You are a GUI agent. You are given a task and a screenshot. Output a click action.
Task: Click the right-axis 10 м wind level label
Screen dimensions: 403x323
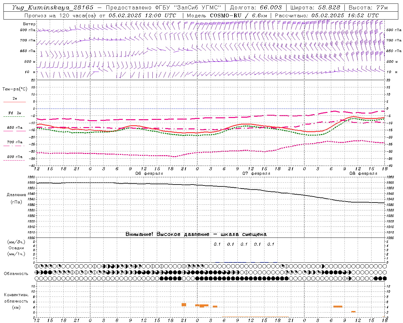(391, 72)
